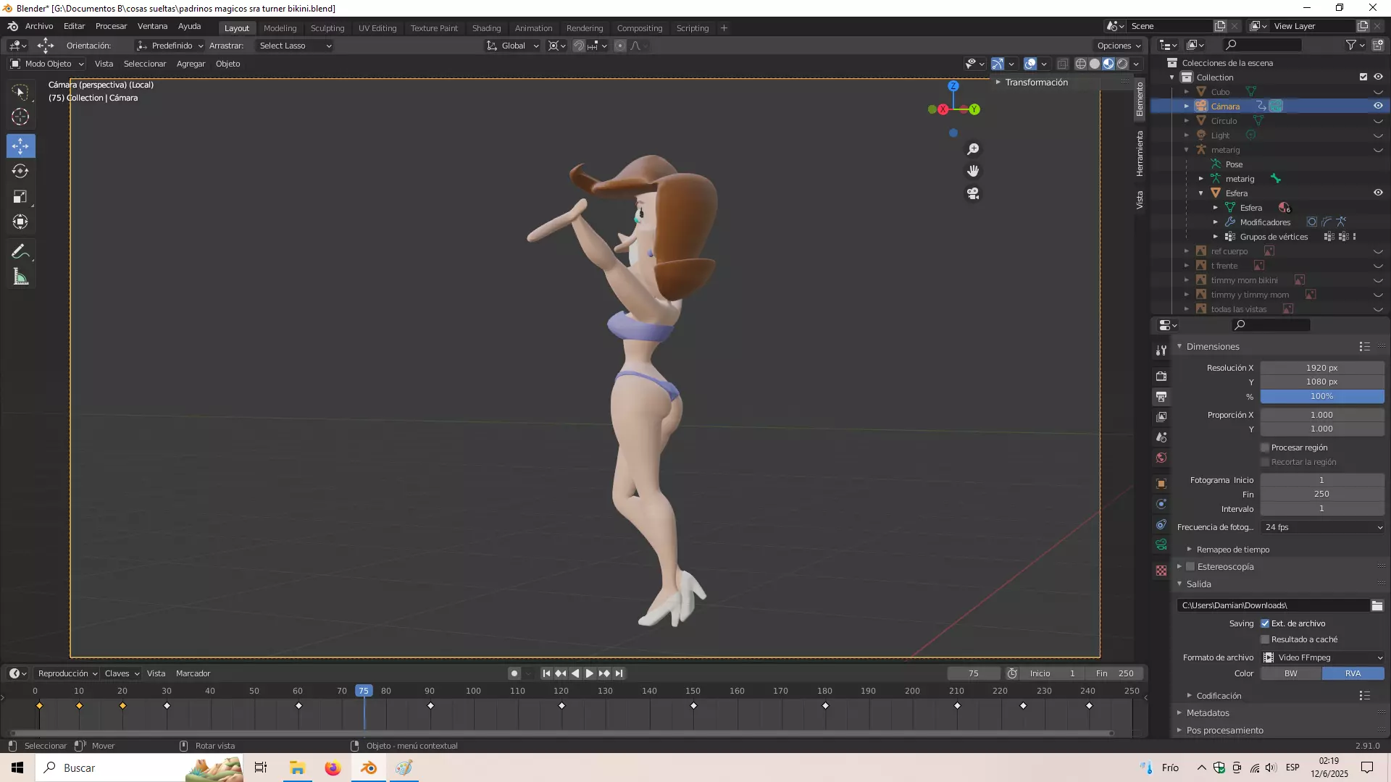Expand the Transformación sidebar panel
This screenshot has height=782, width=1391.
click(1036, 83)
